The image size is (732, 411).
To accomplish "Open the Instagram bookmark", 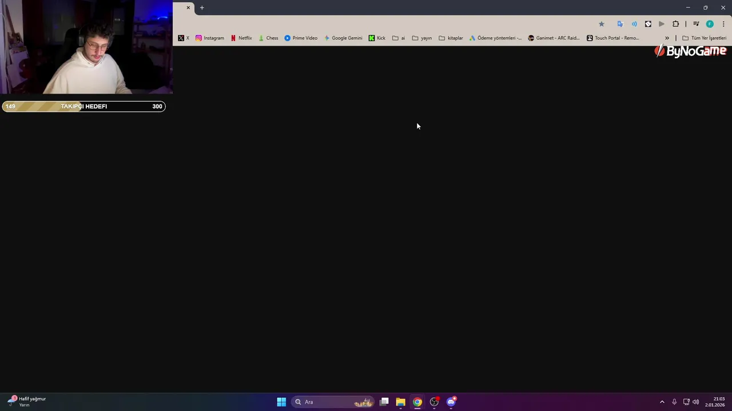I will [x=210, y=38].
